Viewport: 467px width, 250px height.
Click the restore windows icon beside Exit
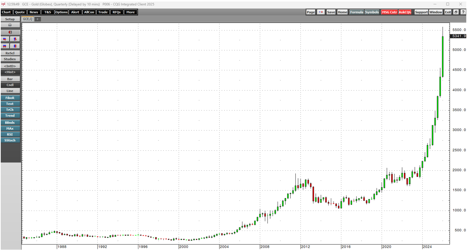tap(456, 12)
